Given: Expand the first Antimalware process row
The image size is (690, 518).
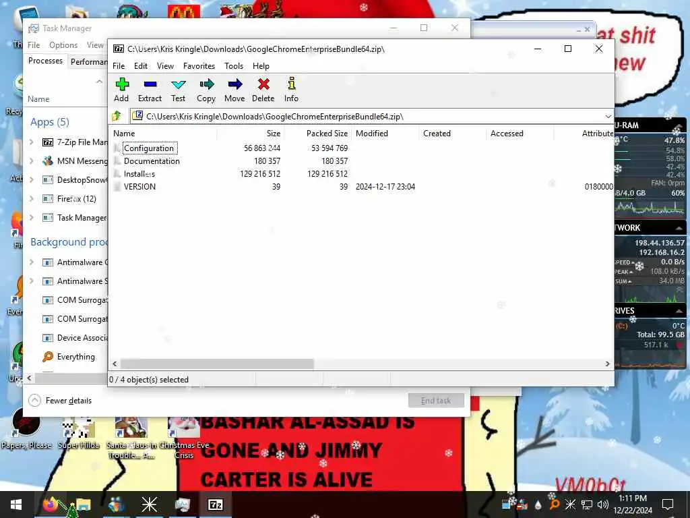Looking at the screenshot, I should (32, 262).
